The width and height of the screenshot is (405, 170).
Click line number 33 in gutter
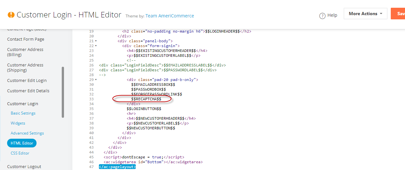(91, 99)
